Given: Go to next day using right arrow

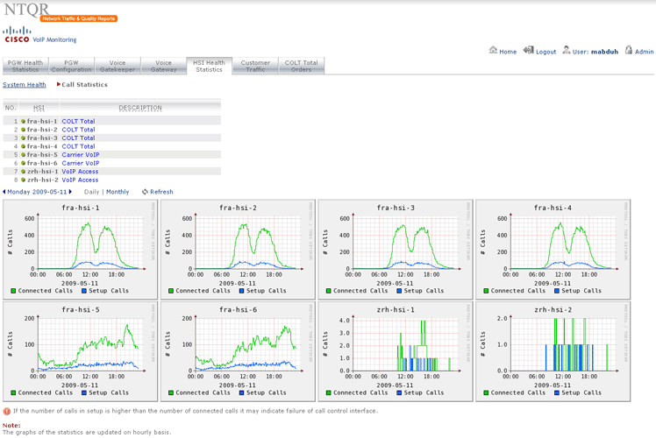Looking at the screenshot, I should pyautogui.click(x=70, y=192).
